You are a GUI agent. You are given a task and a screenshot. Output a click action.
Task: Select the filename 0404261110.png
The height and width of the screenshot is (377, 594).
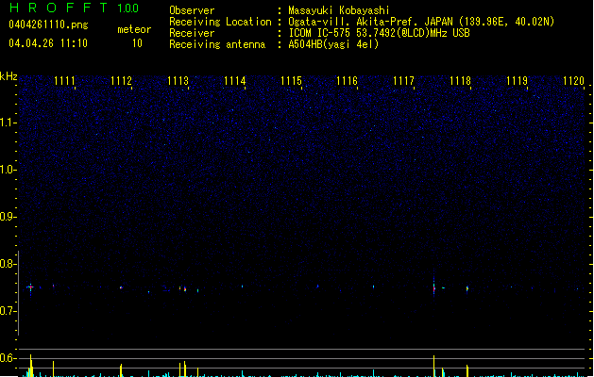[48, 25]
